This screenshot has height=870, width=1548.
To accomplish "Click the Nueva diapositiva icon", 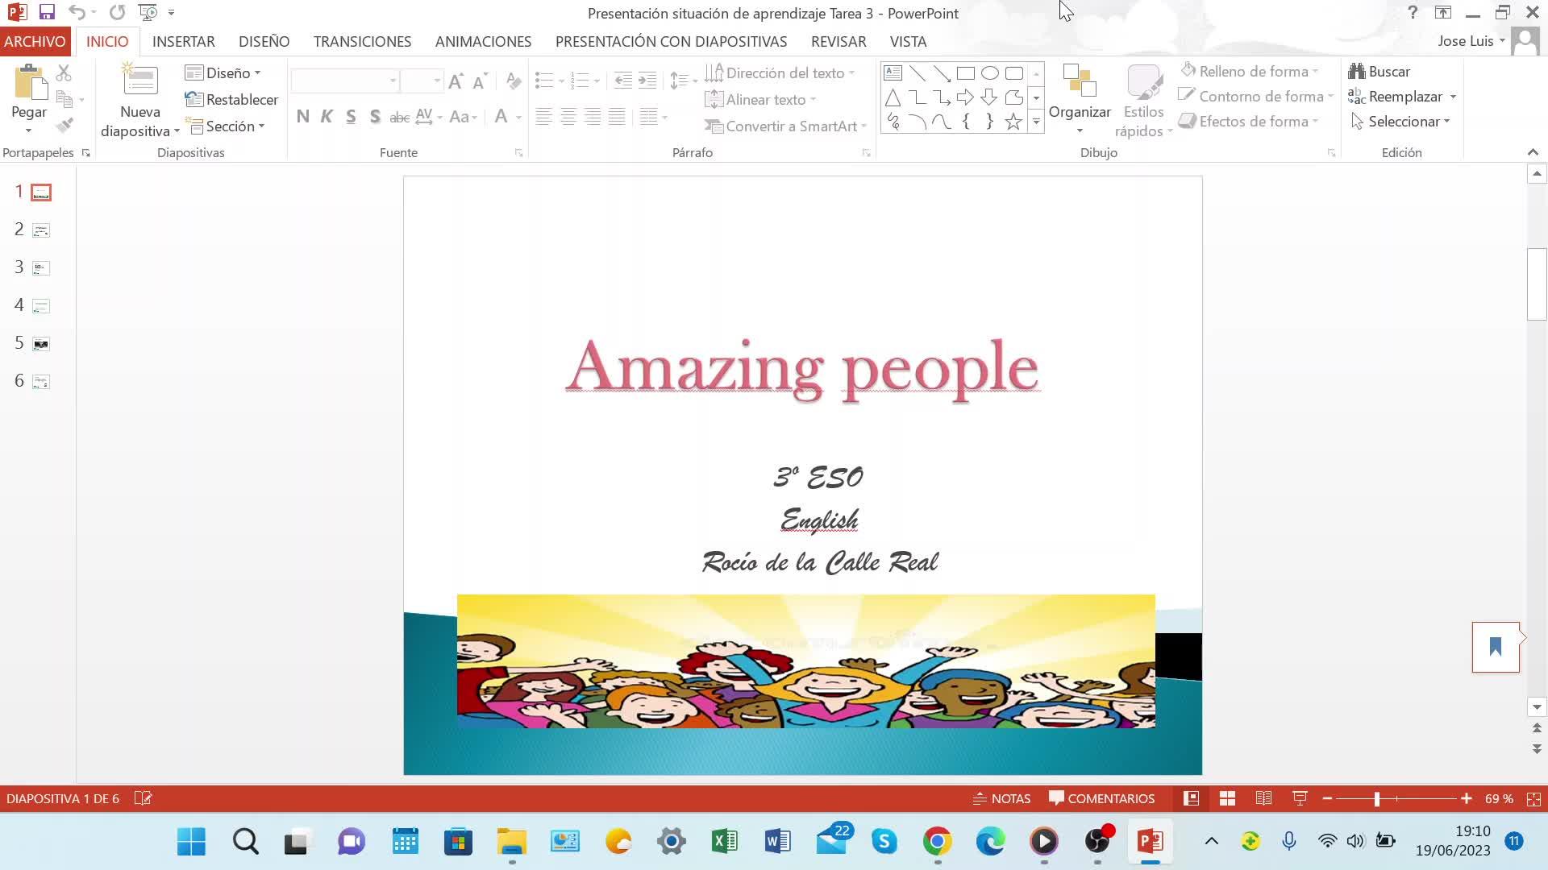I will (140, 81).
